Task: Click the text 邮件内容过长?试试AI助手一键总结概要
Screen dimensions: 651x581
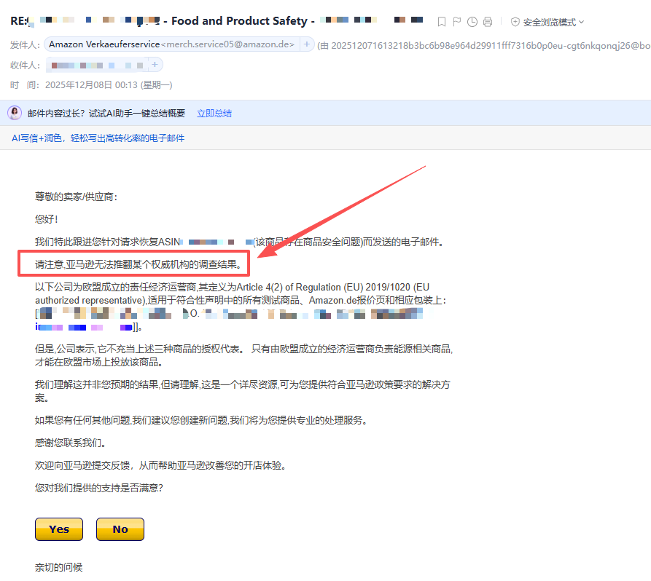Action: point(106,113)
